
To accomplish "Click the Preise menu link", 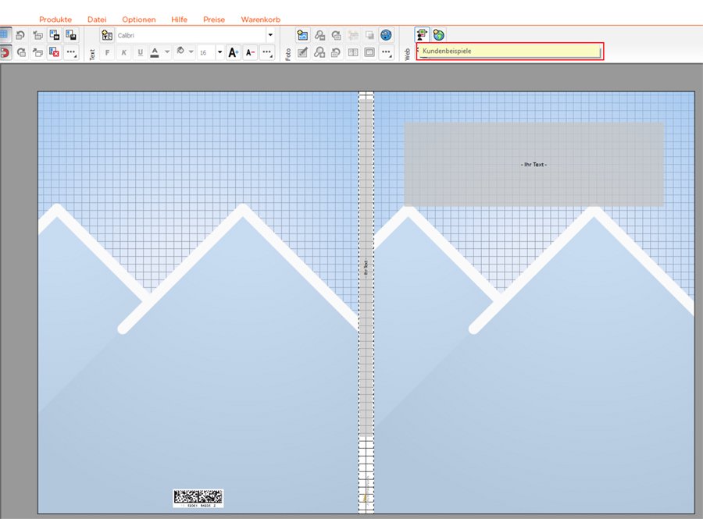I will (x=214, y=20).
